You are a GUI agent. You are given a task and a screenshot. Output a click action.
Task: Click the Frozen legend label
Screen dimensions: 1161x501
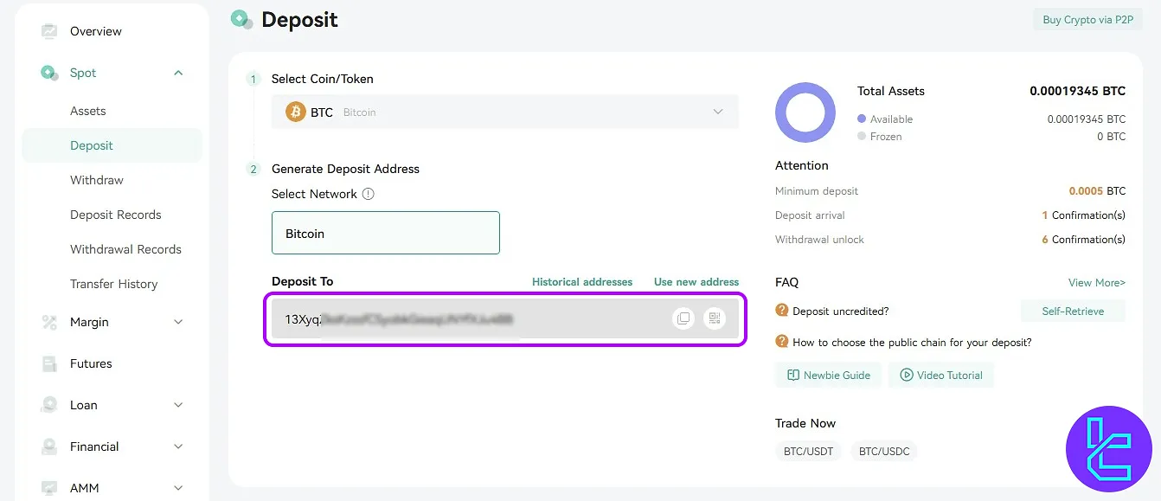click(x=886, y=137)
